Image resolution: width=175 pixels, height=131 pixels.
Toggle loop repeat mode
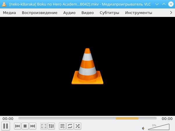70,126
